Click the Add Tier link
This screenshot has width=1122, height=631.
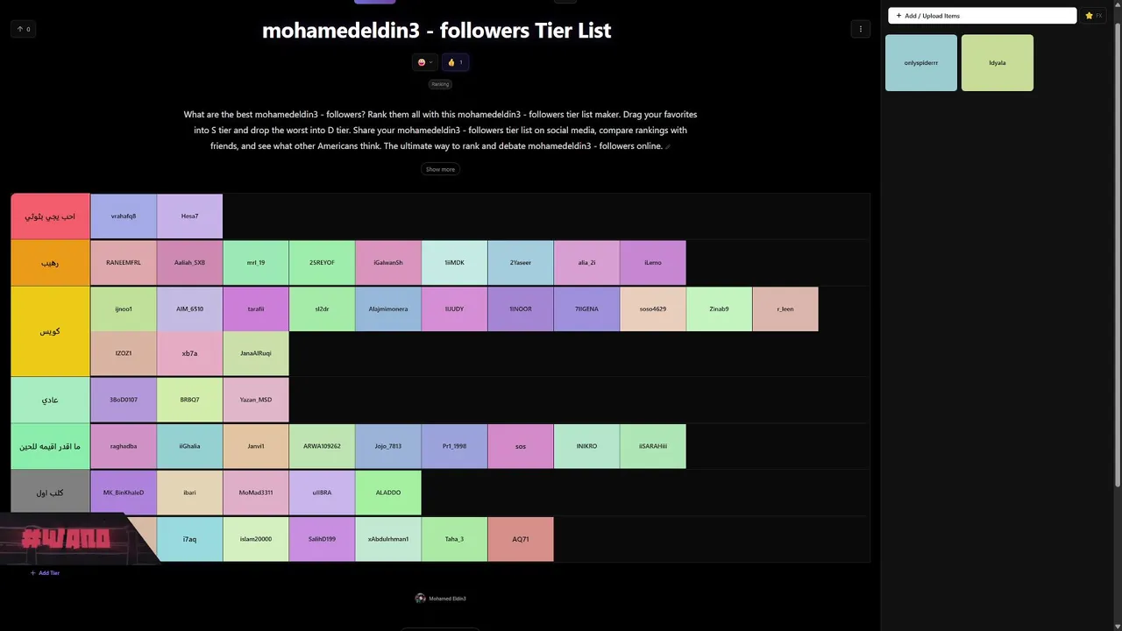pos(45,573)
